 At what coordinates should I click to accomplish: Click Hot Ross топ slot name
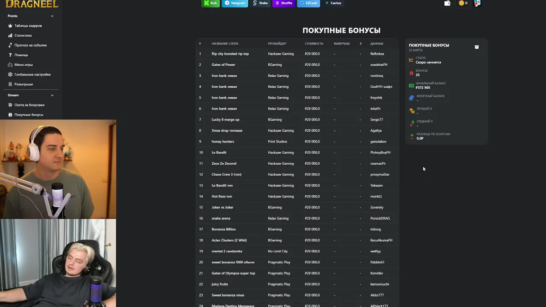(x=222, y=197)
